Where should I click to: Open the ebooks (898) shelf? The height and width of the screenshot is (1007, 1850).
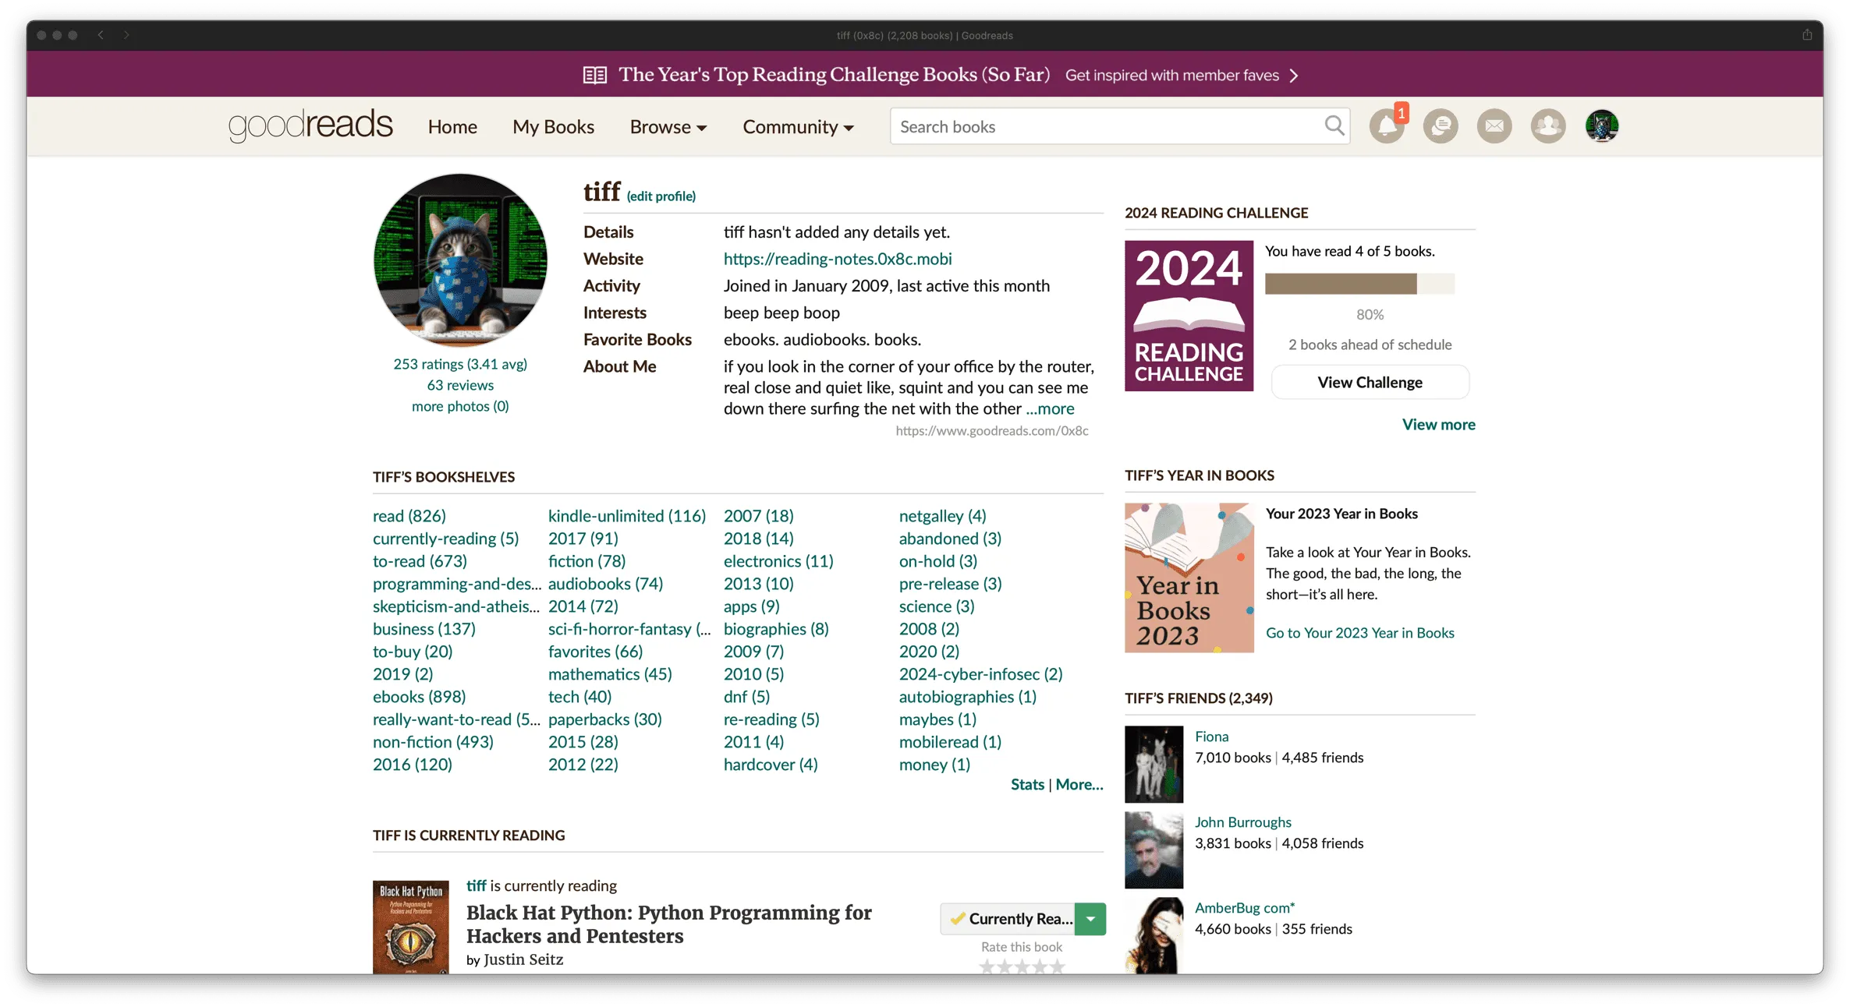(x=419, y=696)
